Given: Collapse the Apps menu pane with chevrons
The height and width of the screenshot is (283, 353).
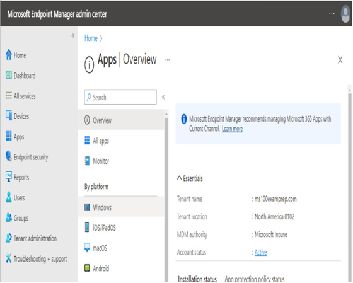Looking at the screenshot, I should (163, 97).
